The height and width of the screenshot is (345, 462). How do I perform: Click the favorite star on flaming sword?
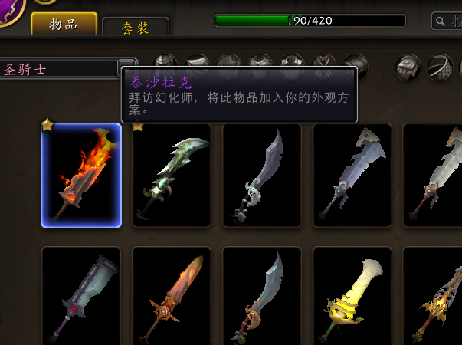(48, 124)
